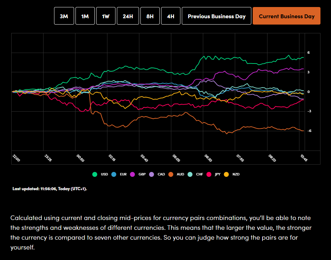
Task: Select the Current Business Day button
Action: pos(286,16)
